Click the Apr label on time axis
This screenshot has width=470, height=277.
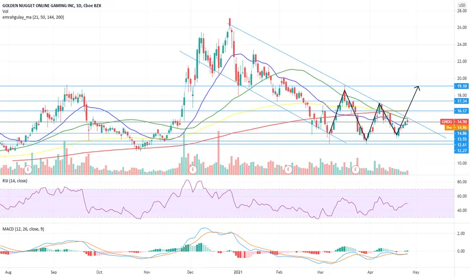pos(370,272)
